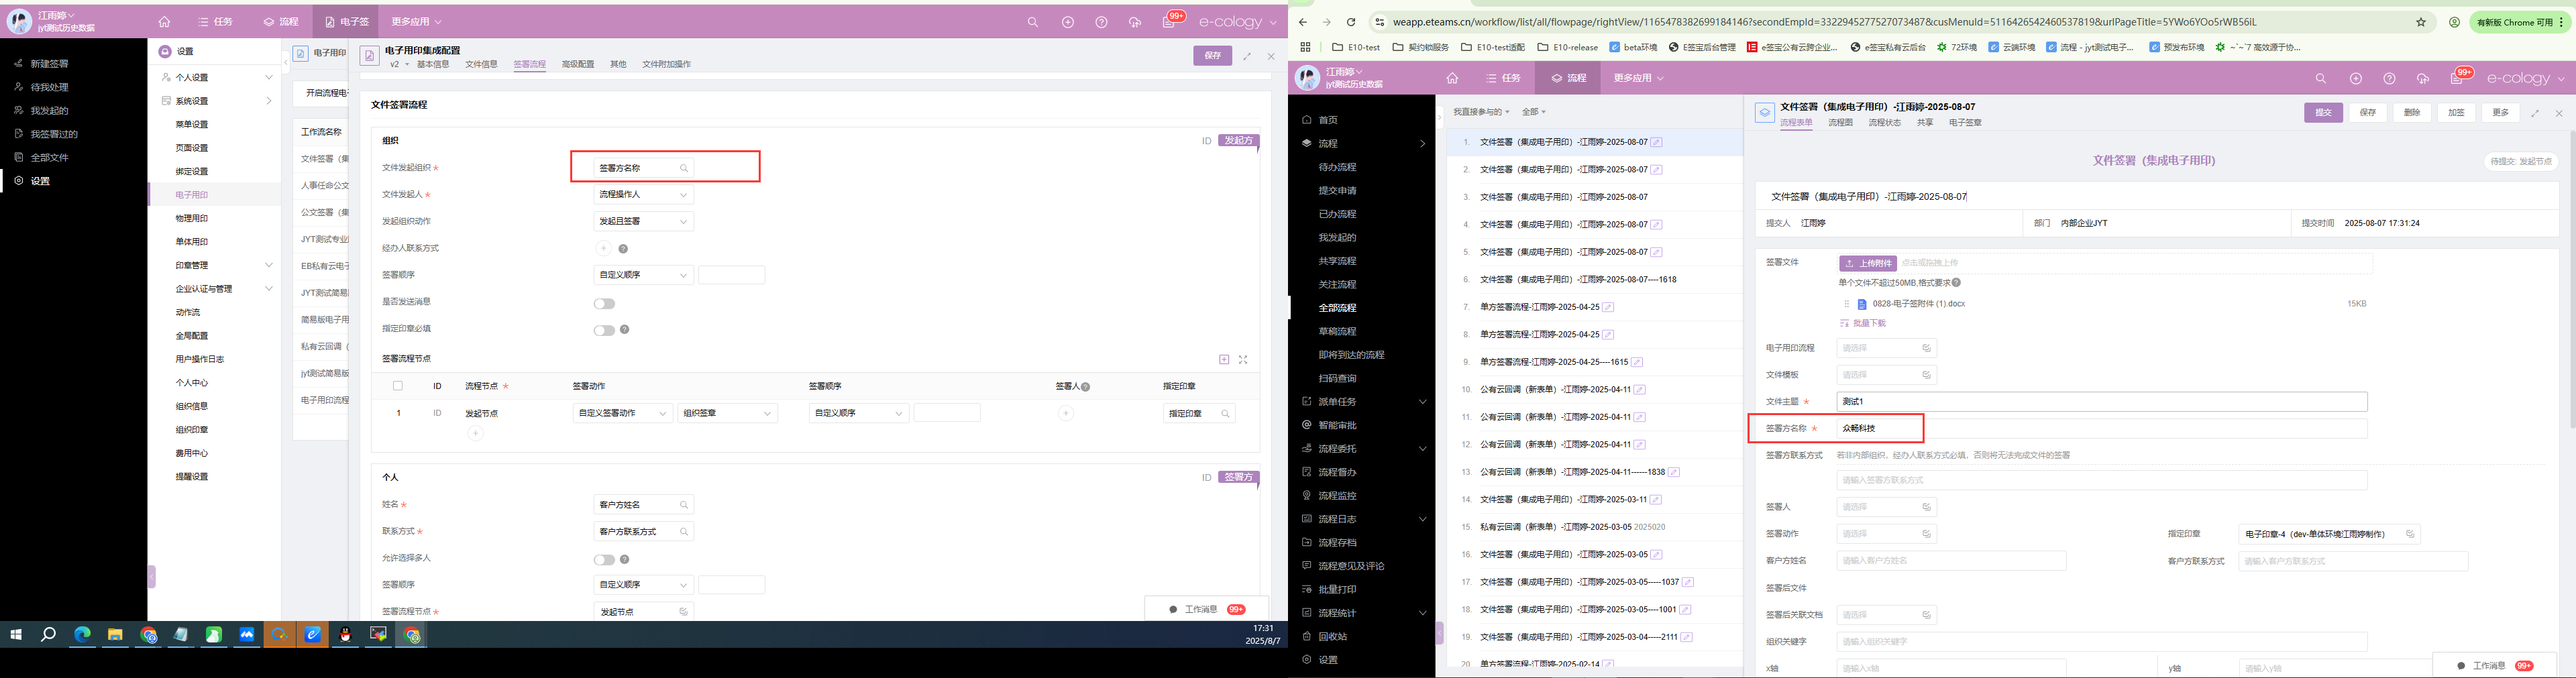Switch to 高级配置 tab

[x=578, y=64]
